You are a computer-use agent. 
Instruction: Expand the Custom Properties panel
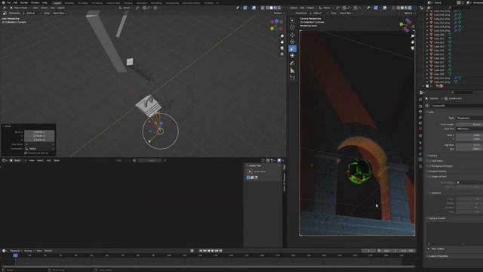(x=438, y=256)
